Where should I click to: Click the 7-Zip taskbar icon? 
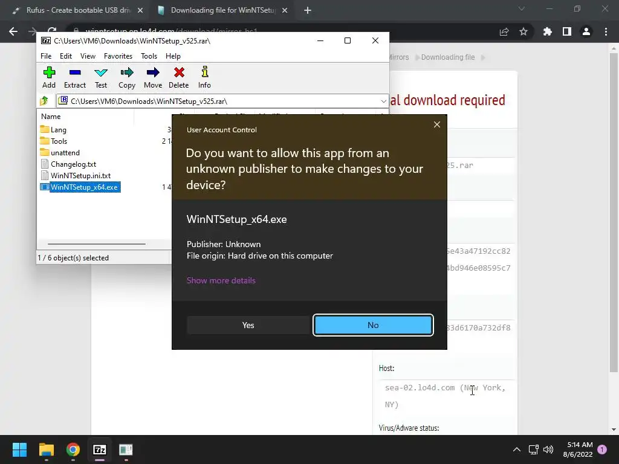click(100, 449)
